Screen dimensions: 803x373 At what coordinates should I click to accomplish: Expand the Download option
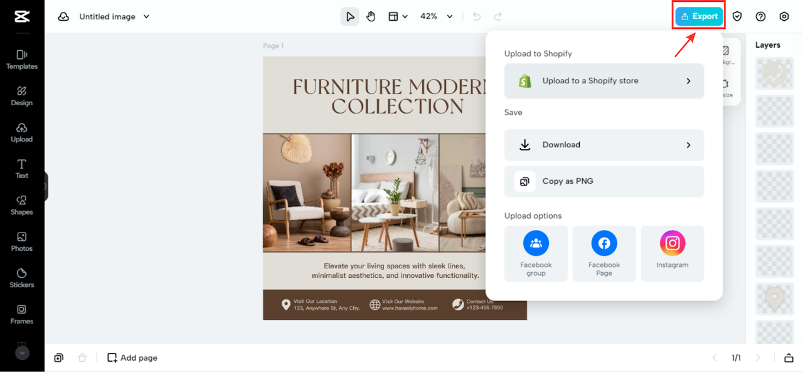604,145
